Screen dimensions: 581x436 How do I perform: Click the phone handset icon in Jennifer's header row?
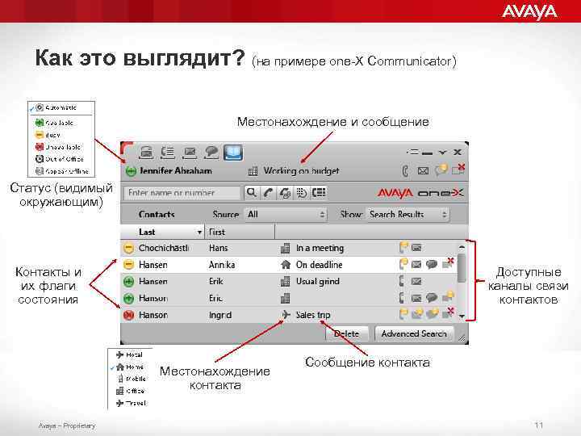[405, 171]
